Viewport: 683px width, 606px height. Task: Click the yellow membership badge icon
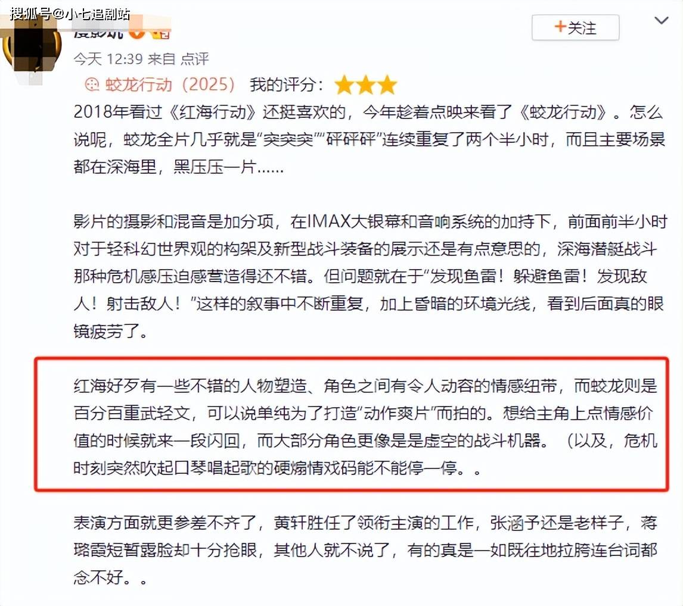pos(161,33)
